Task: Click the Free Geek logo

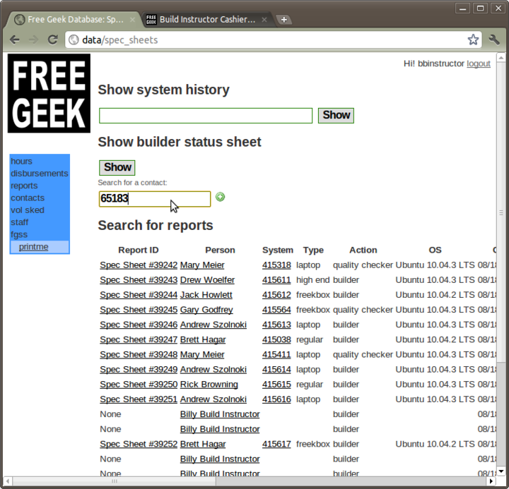Action: [x=49, y=94]
